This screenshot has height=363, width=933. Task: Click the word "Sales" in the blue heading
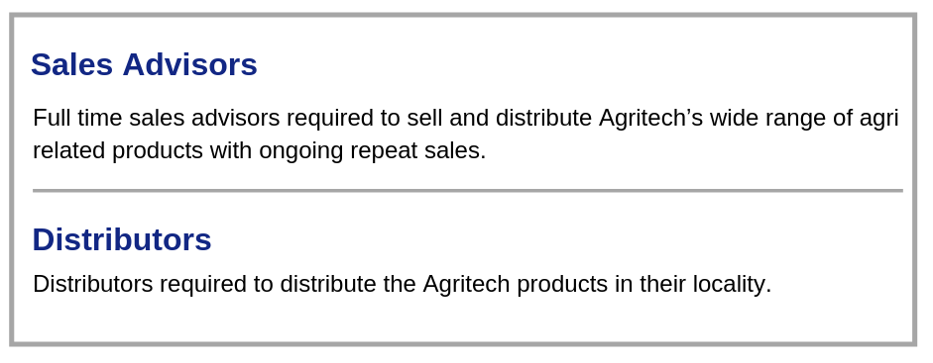71,64
